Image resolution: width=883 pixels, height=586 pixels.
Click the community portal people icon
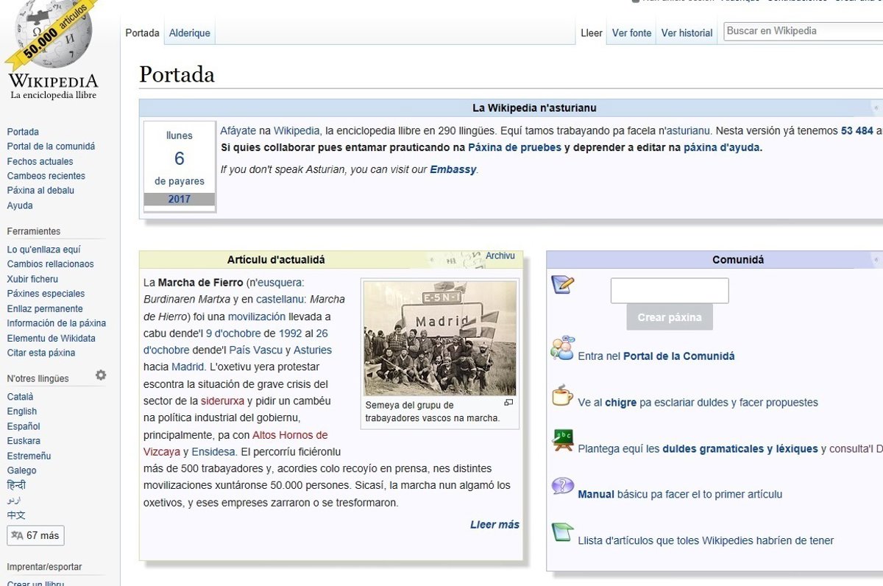562,348
